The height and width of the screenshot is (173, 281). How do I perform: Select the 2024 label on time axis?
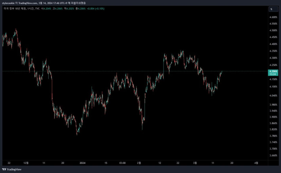click(x=83, y=163)
